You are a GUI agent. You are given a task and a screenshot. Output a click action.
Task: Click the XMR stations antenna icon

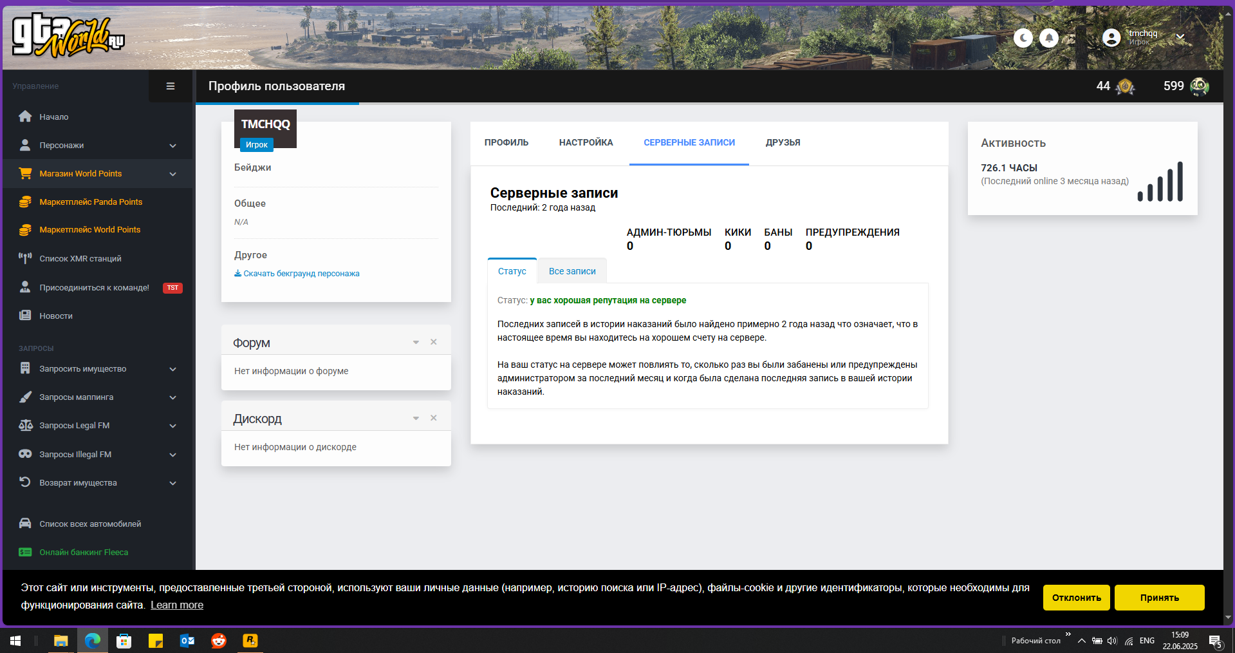click(x=25, y=258)
